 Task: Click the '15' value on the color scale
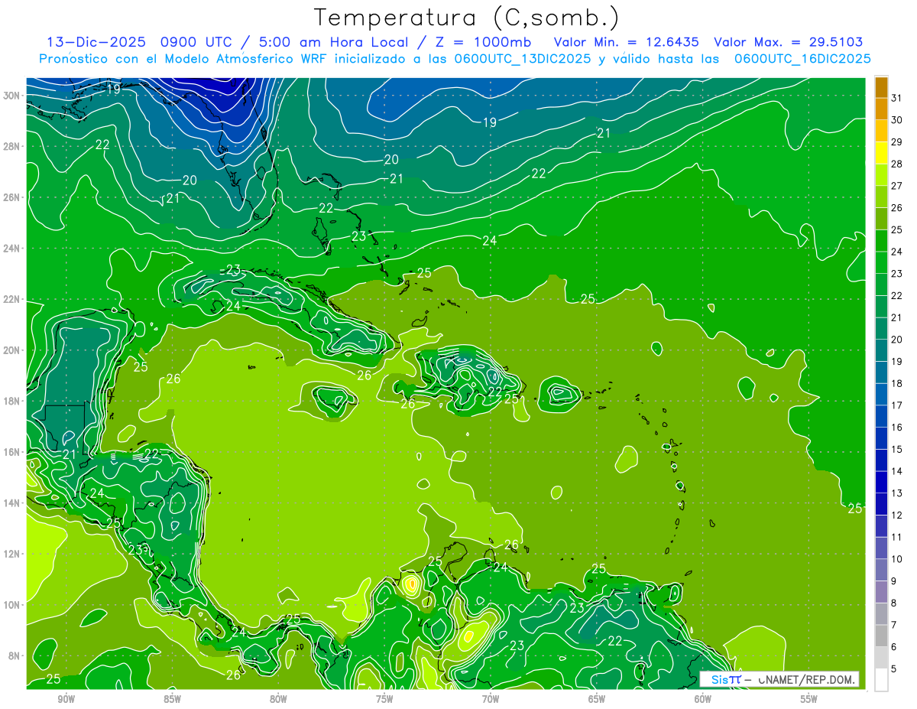pos(897,449)
